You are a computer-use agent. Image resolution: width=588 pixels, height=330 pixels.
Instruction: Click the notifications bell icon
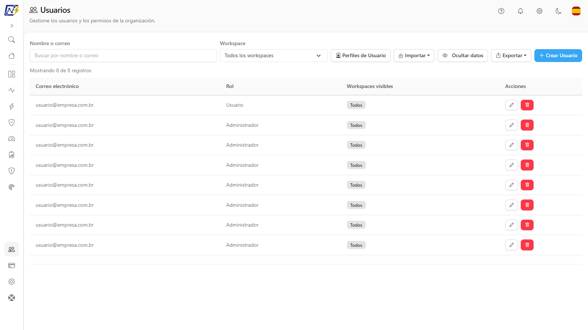(x=520, y=11)
